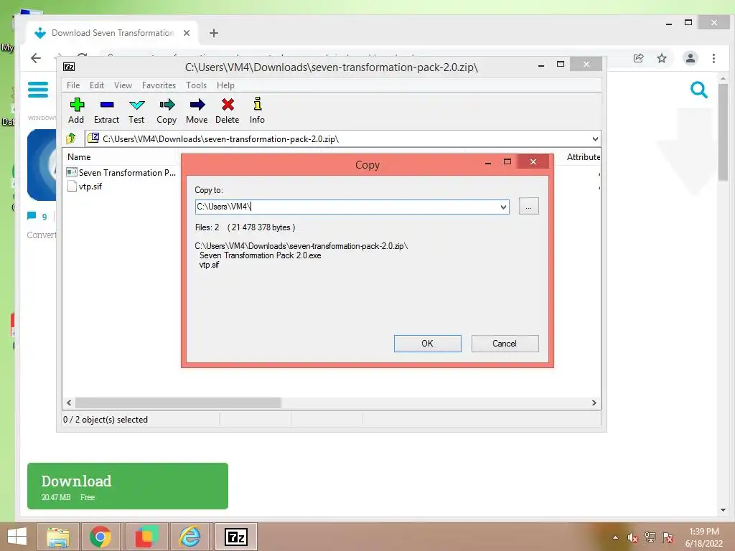Click the comments bubble icon on webpage

[32, 216]
